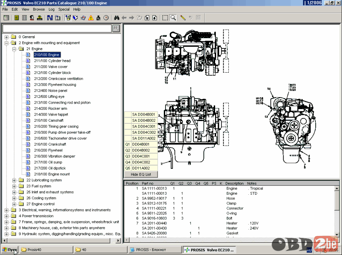
Task: Switch to PROSIS - Блокнот taskbar window
Action: click(x=155, y=250)
